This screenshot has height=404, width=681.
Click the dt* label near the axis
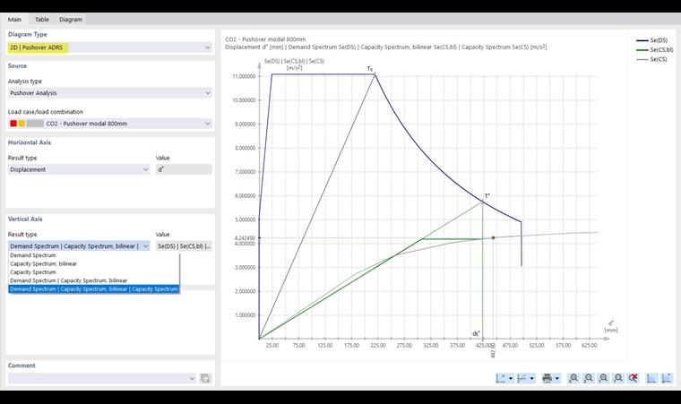477,333
